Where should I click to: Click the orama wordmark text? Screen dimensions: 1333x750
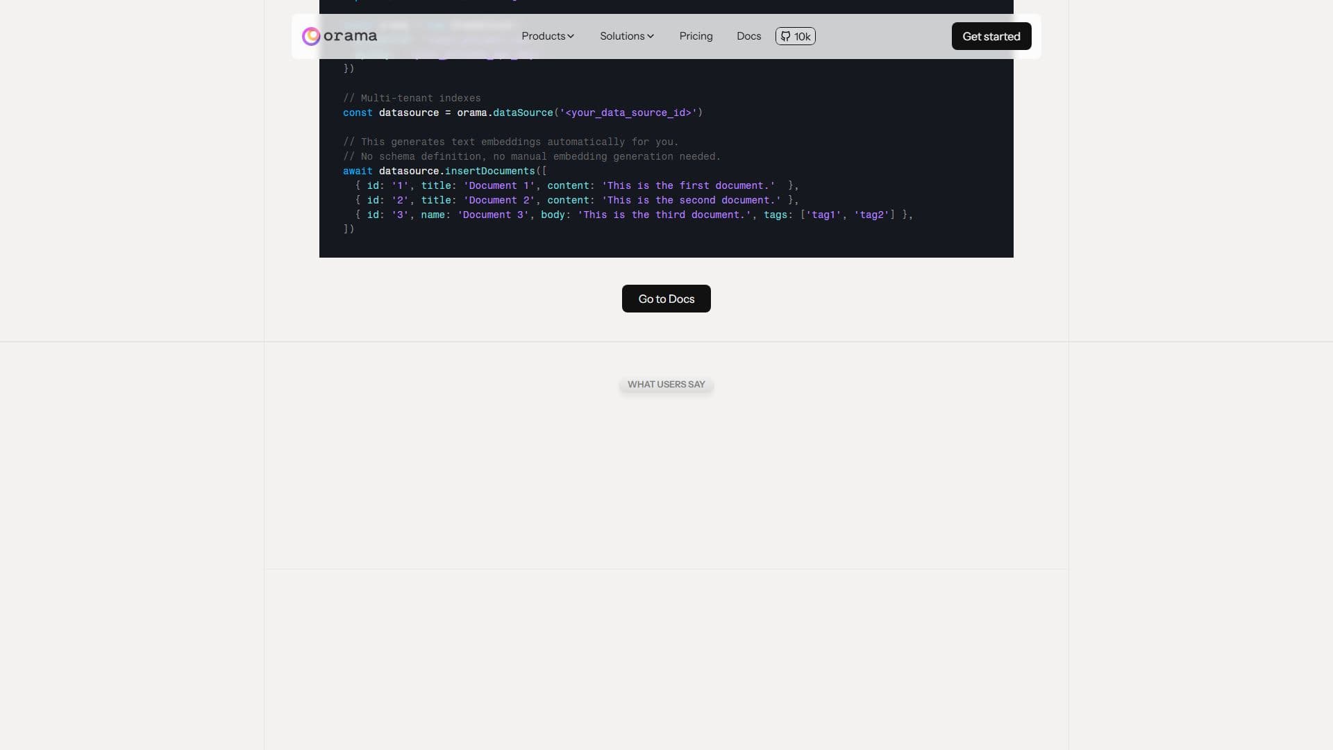point(350,36)
